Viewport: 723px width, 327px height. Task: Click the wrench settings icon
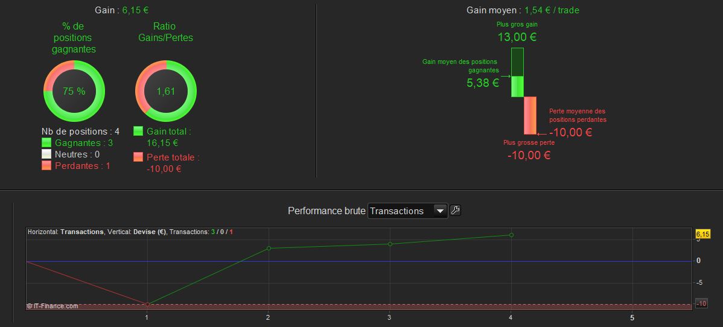[455, 211]
